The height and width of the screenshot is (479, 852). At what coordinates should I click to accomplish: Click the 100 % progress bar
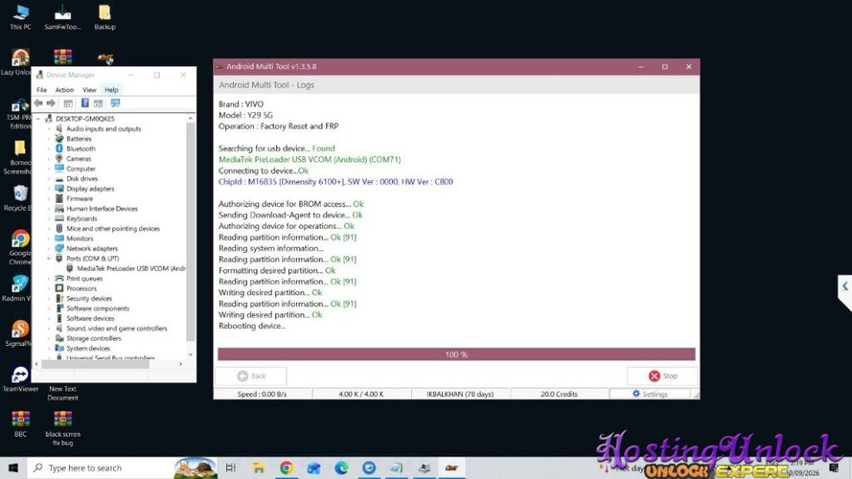[x=456, y=354]
